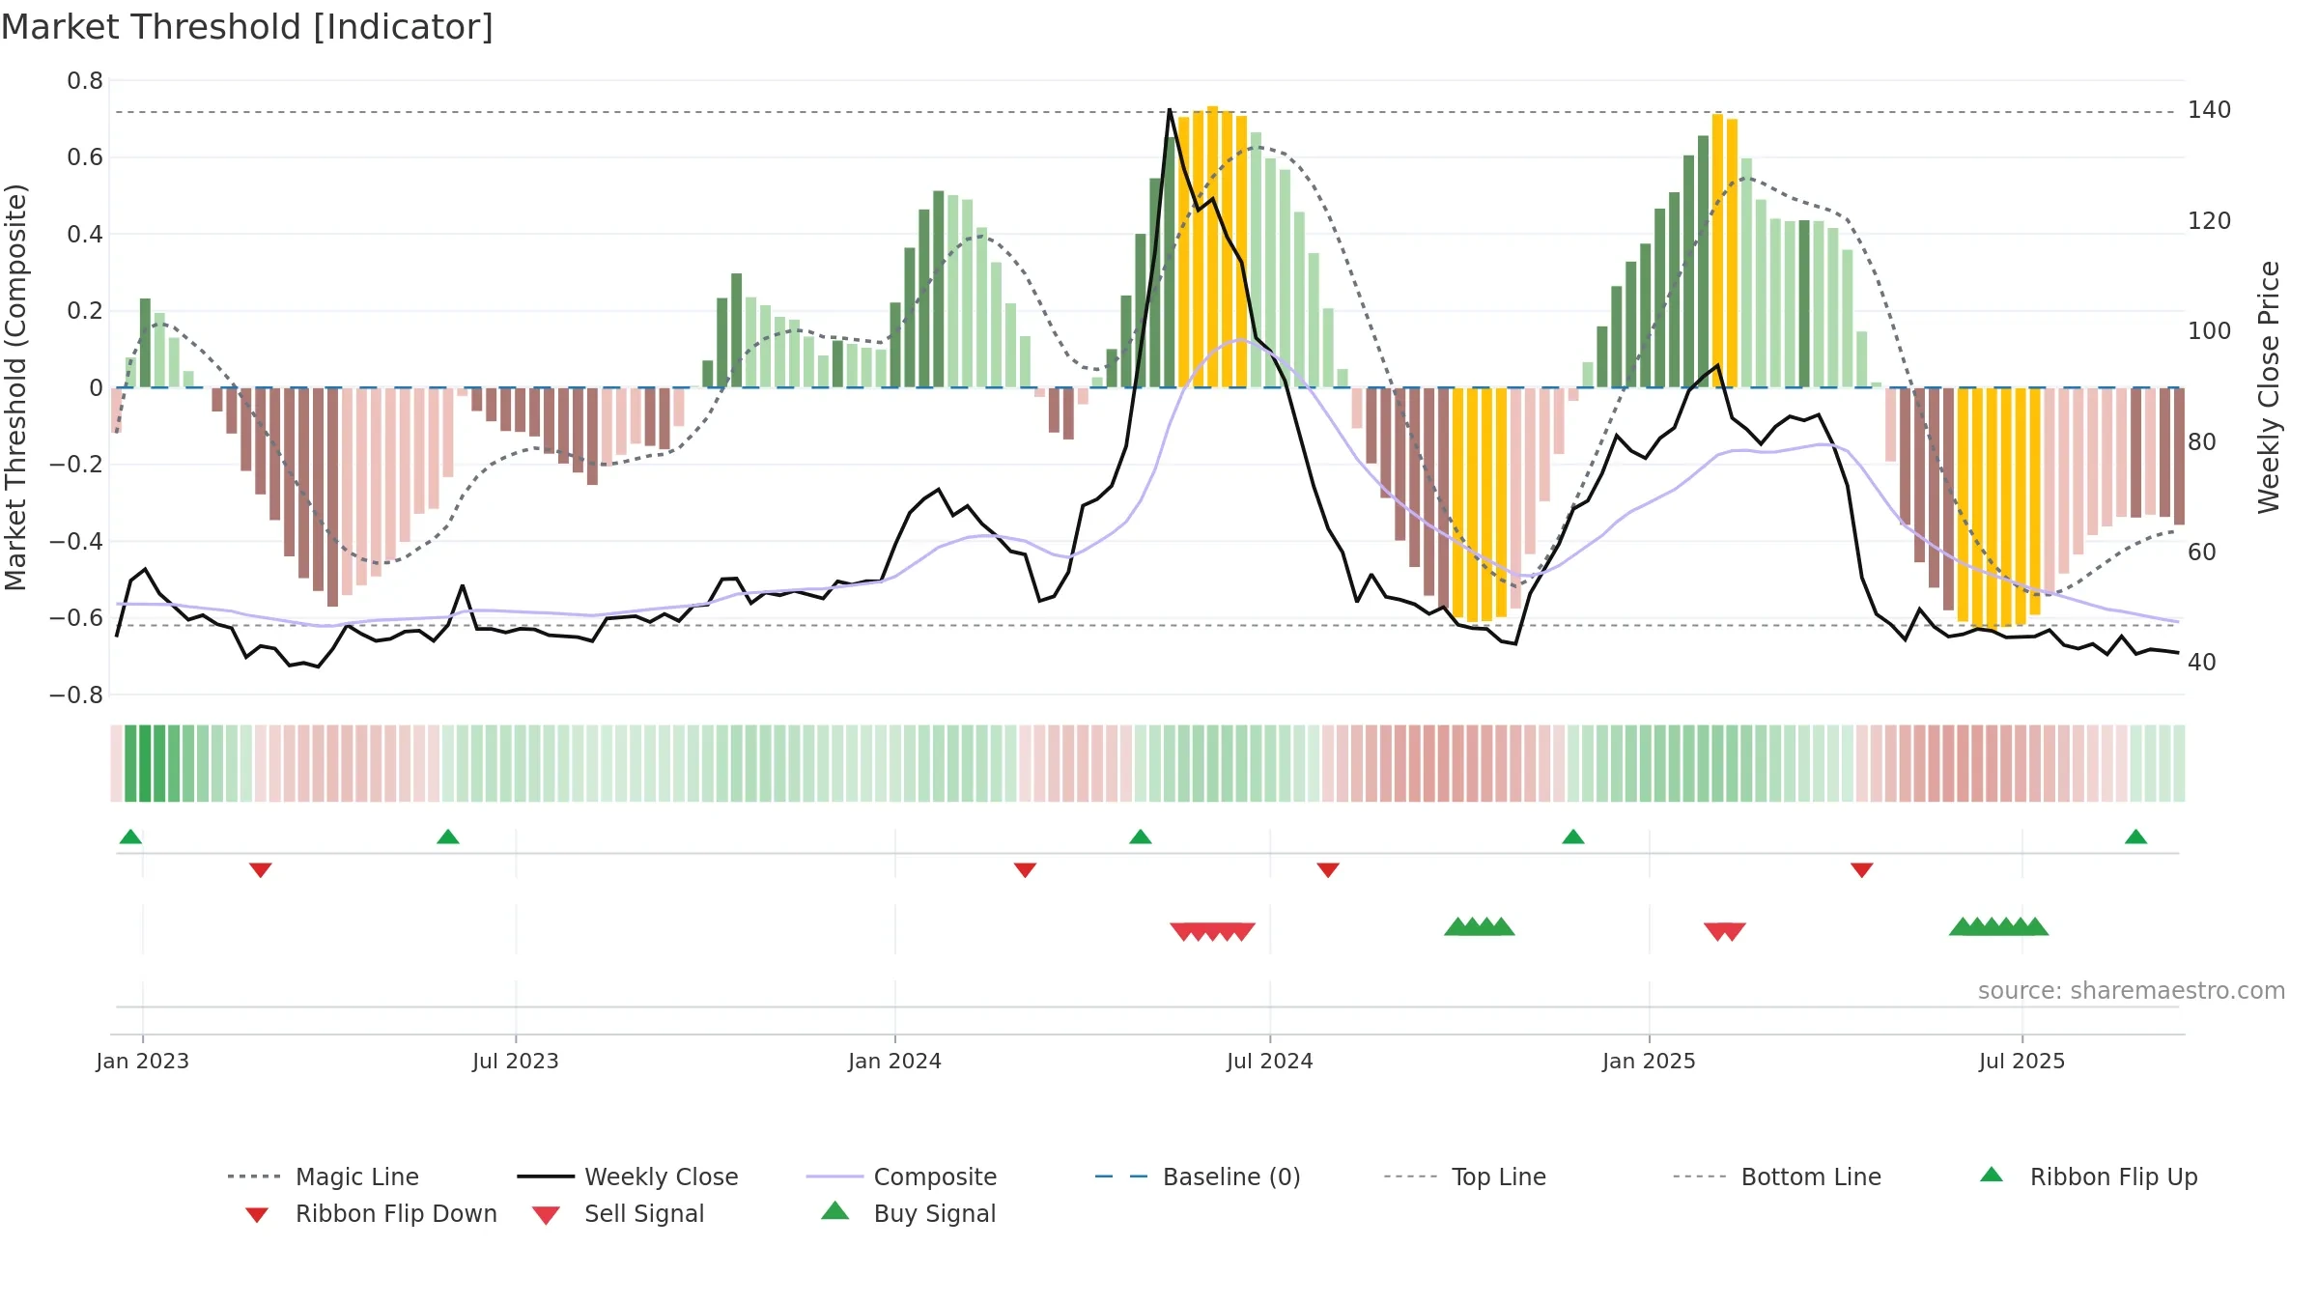2318x1304 pixels.
Task: Select the ribbon flip down marker after Jul 2024
Action: tap(1328, 869)
